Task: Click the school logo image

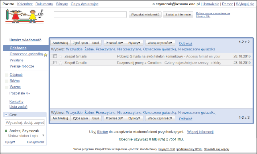Action: click(x=25, y=16)
